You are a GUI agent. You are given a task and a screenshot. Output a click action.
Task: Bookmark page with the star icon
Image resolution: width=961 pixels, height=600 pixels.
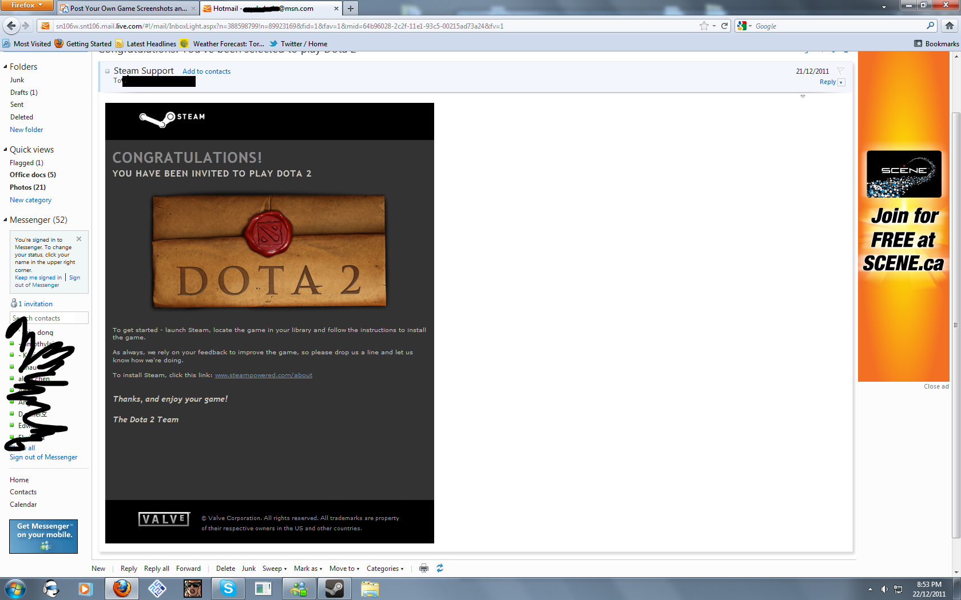point(704,26)
